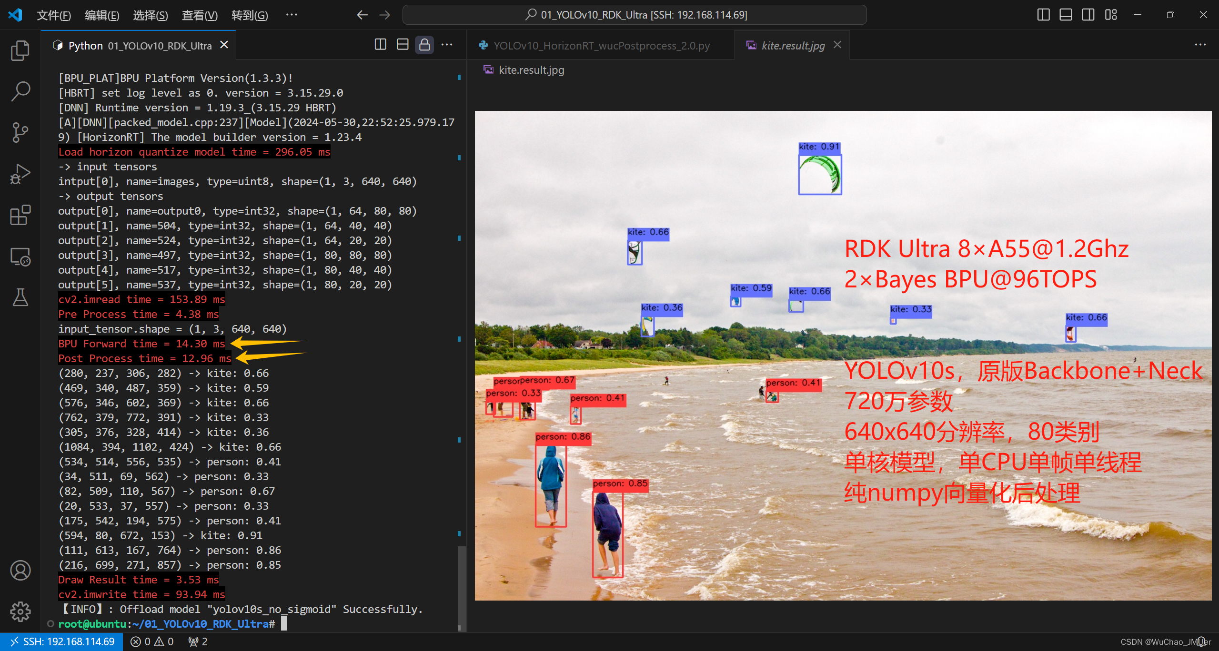
Task: Click the command center search box
Action: (x=635, y=15)
